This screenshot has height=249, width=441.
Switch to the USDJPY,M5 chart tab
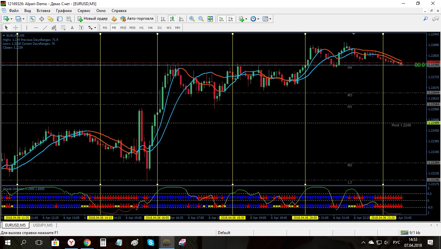tap(43, 225)
